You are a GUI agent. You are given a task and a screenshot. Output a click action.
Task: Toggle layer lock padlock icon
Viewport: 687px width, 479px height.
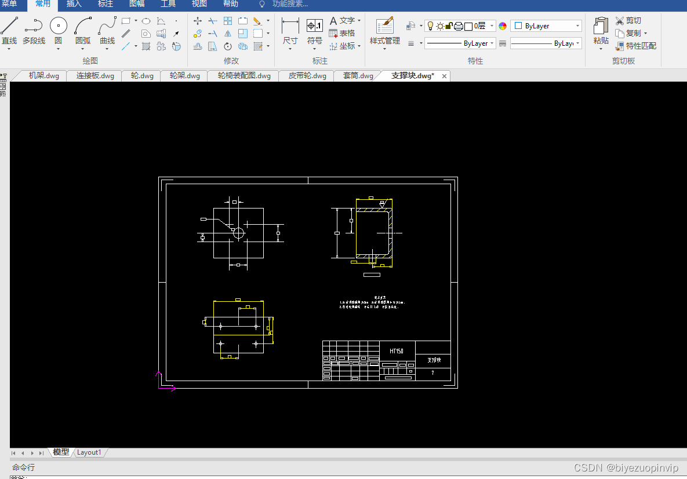[x=449, y=26]
